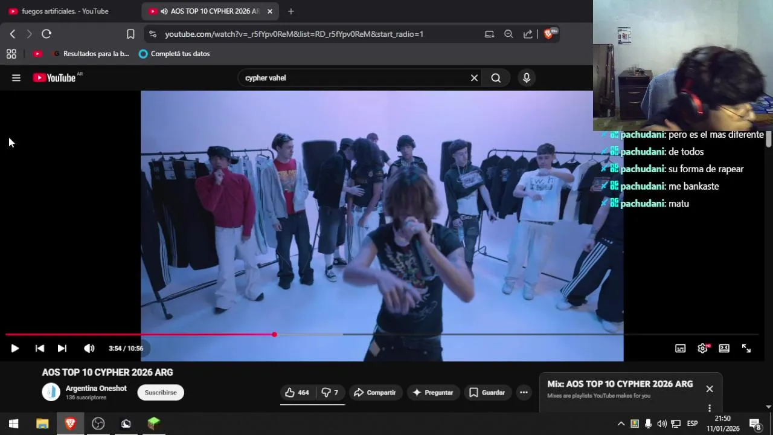
Task: Reload the current page
Action: pos(47,34)
